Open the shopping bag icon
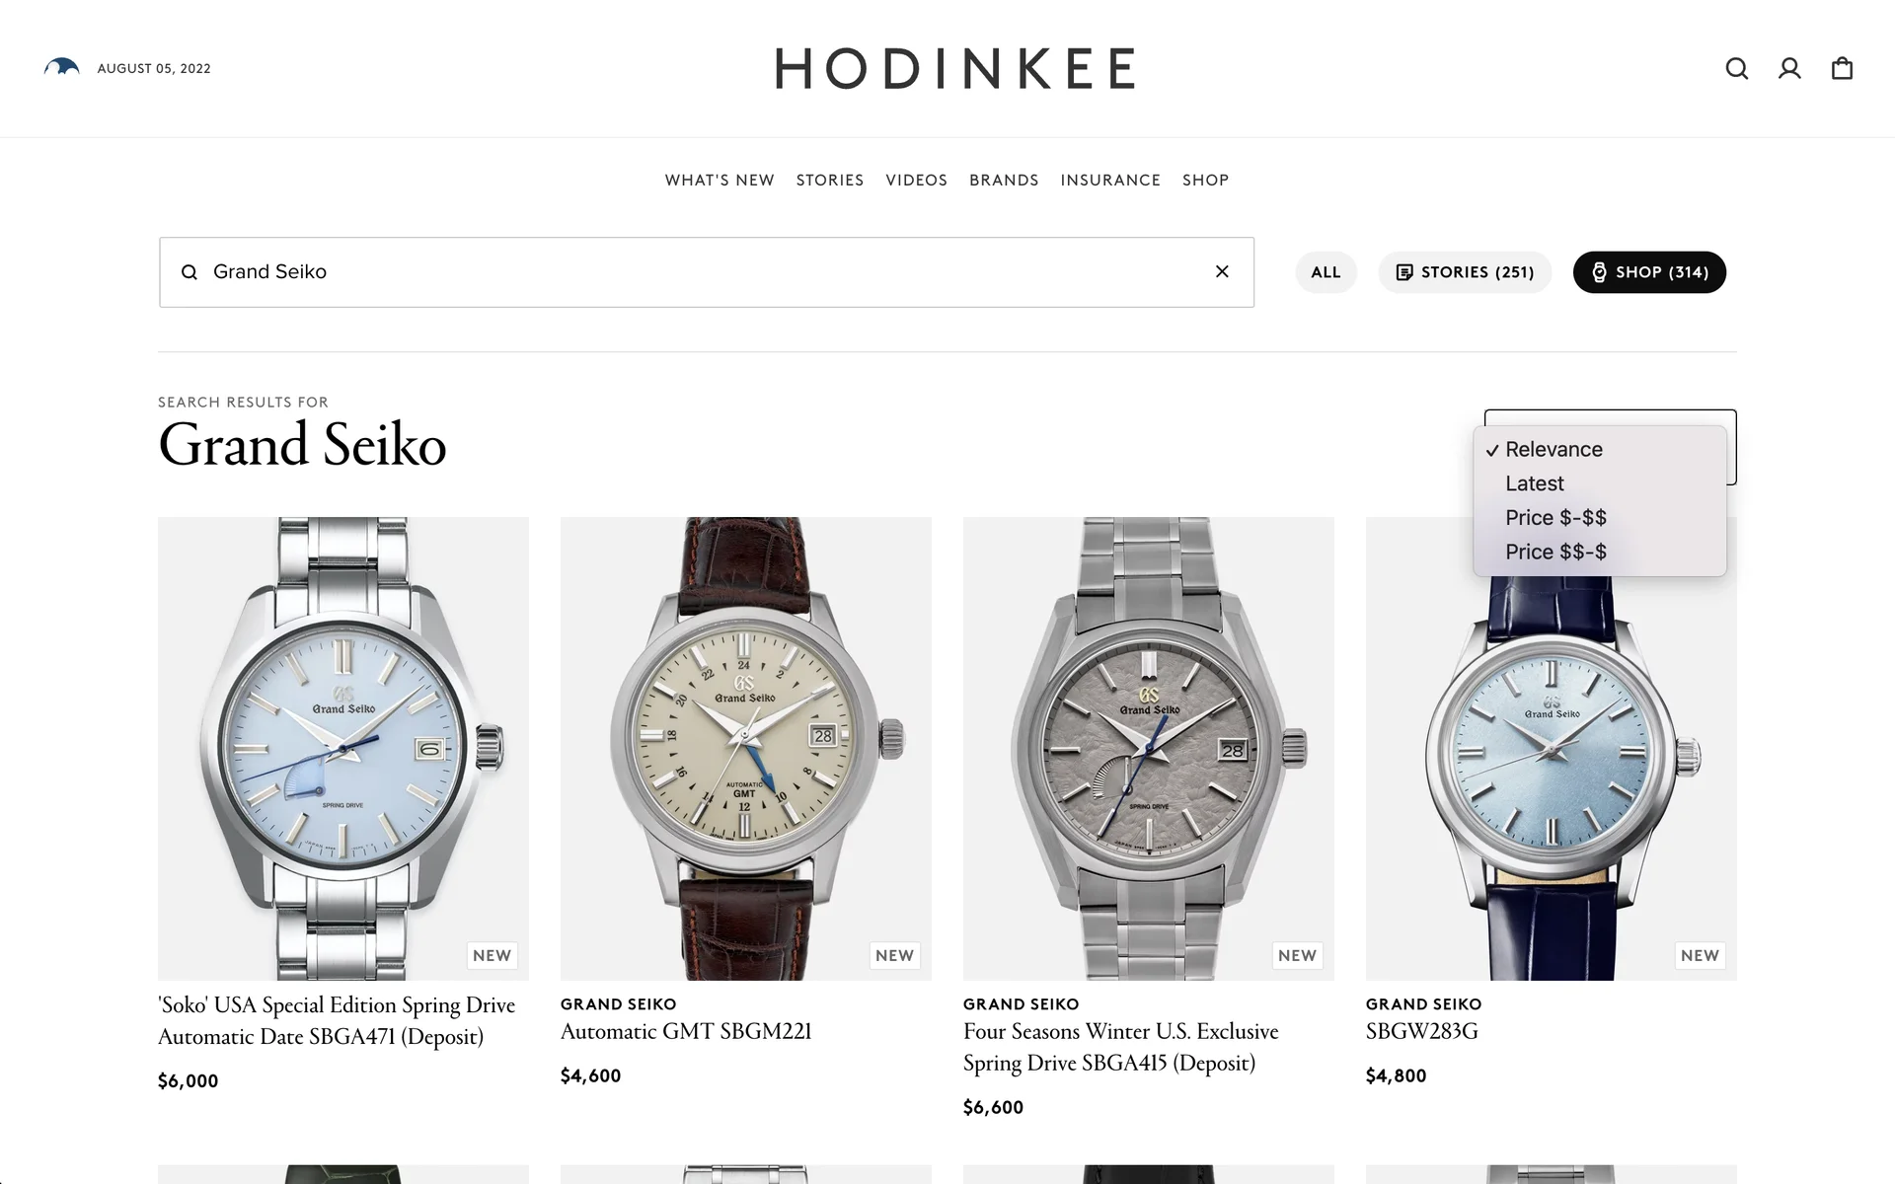This screenshot has height=1184, width=1895. click(x=1842, y=68)
